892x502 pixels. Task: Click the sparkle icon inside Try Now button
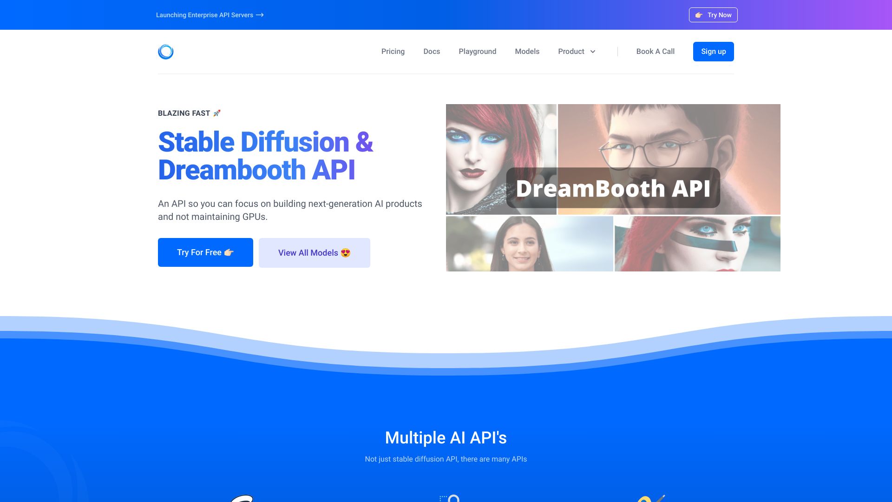699,15
